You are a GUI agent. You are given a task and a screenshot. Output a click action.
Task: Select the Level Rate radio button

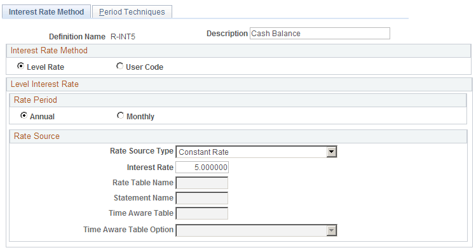tap(20, 66)
